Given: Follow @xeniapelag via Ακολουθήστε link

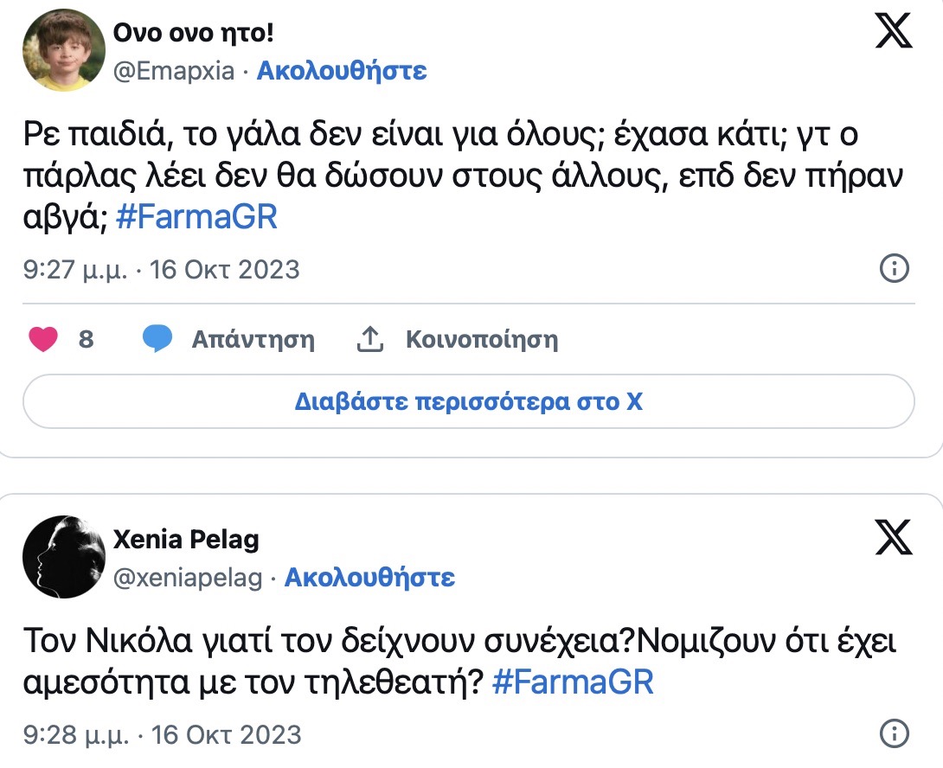Looking at the screenshot, I should (x=369, y=577).
